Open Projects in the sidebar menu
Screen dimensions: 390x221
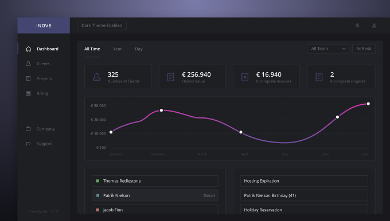(x=44, y=78)
